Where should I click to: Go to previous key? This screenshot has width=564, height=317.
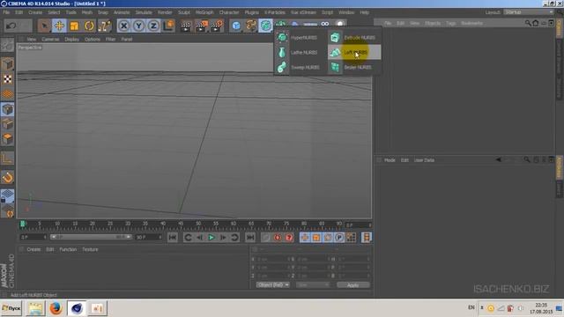coord(188,237)
